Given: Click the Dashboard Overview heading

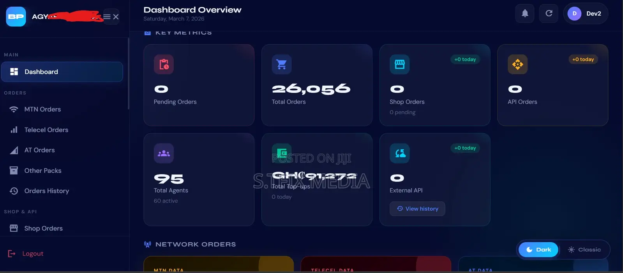Looking at the screenshot, I should pyautogui.click(x=192, y=10).
